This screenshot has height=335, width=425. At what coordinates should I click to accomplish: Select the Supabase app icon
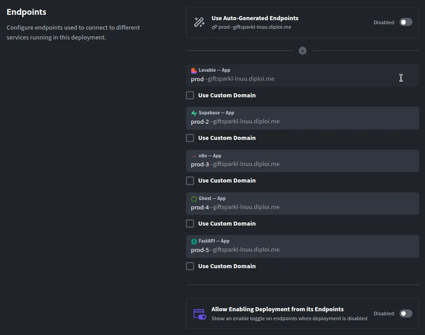(x=194, y=113)
